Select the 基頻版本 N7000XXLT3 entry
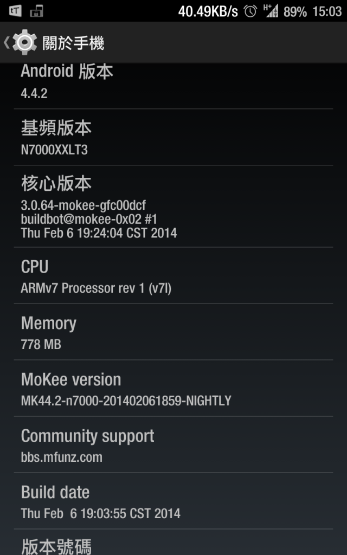The image size is (347, 555). pos(173,137)
